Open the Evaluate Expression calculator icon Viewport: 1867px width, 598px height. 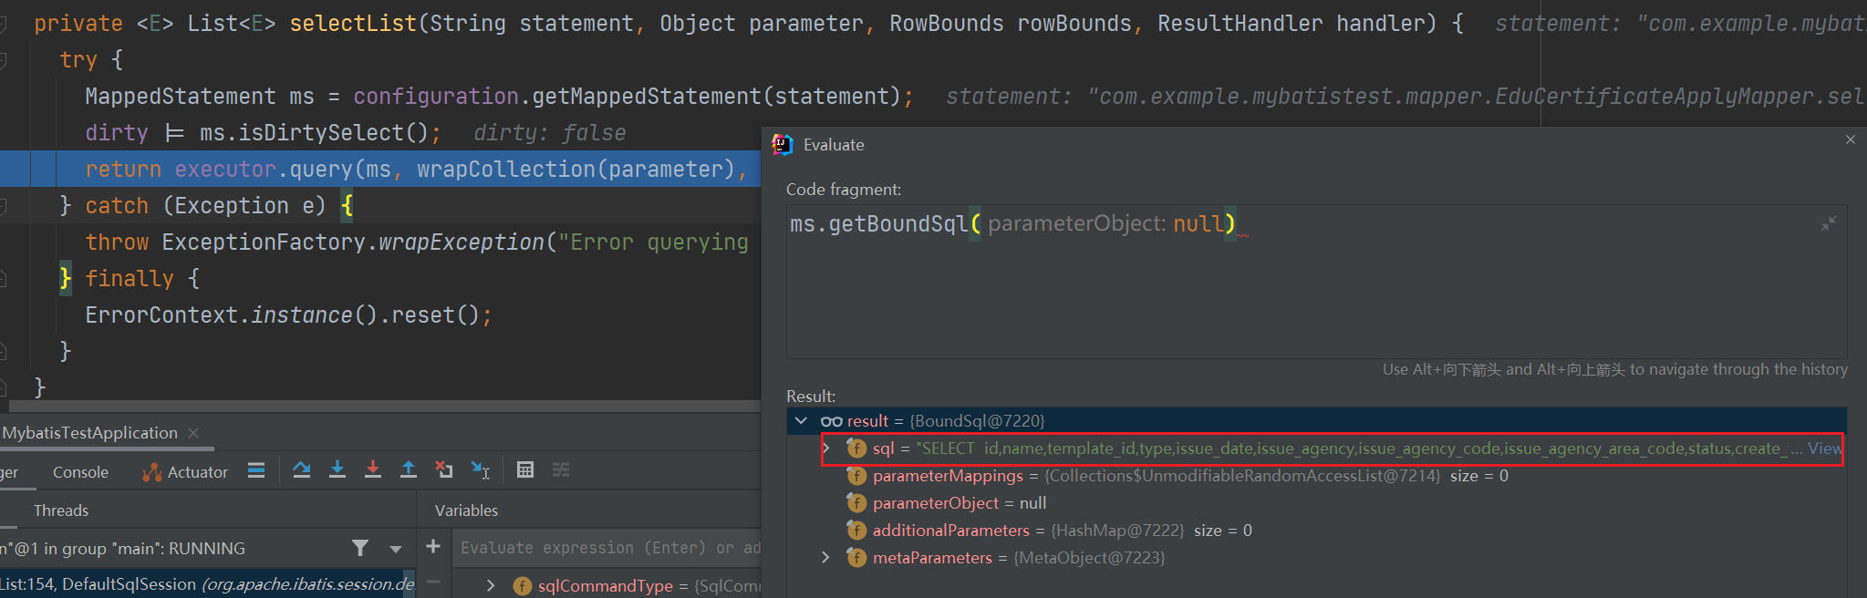(x=525, y=470)
